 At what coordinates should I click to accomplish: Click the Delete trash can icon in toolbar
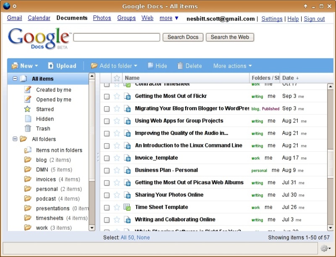180,66
